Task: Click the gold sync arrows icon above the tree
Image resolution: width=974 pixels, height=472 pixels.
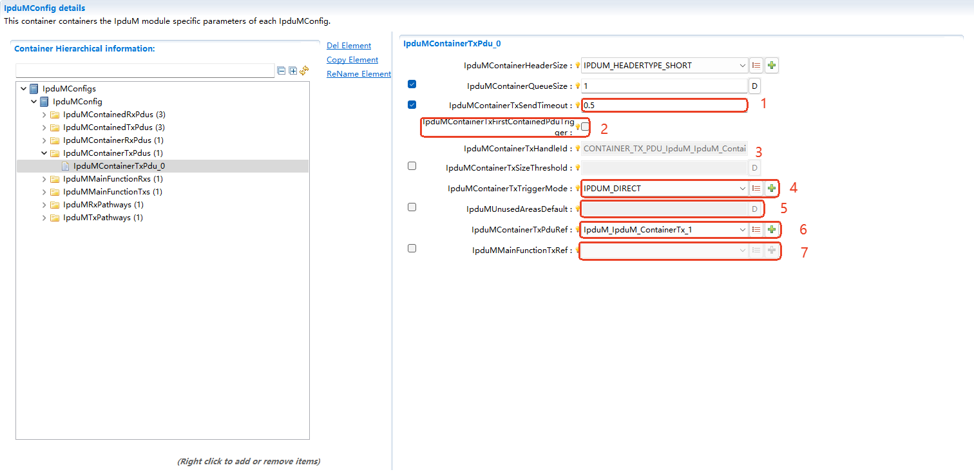Action: pos(303,71)
